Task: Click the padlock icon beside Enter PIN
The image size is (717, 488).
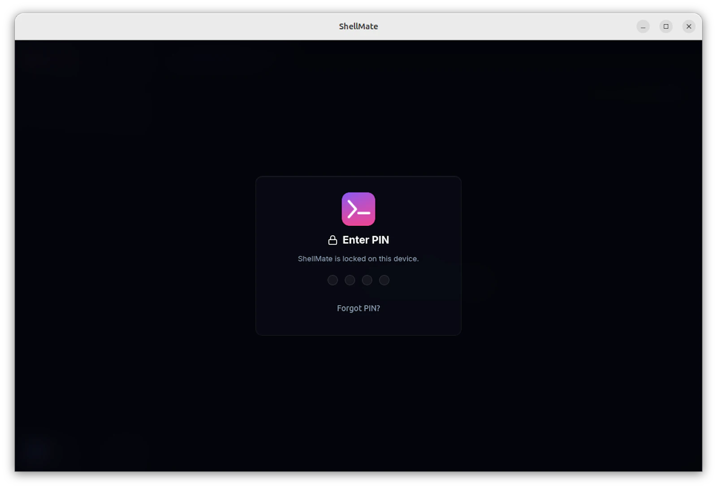Action: (333, 240)
